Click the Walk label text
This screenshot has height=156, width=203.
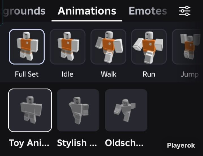109,74
